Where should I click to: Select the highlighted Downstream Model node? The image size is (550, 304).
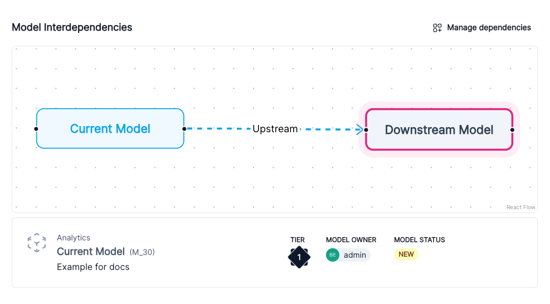click(x=439, y=130)
